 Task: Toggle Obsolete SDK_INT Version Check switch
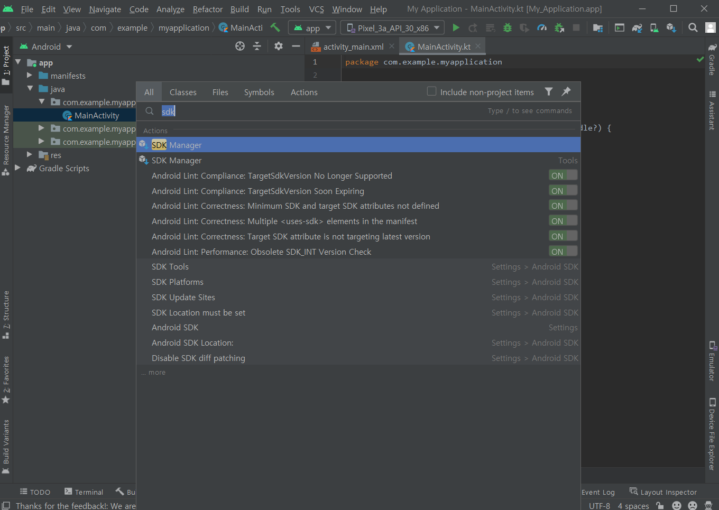[563, 252]
